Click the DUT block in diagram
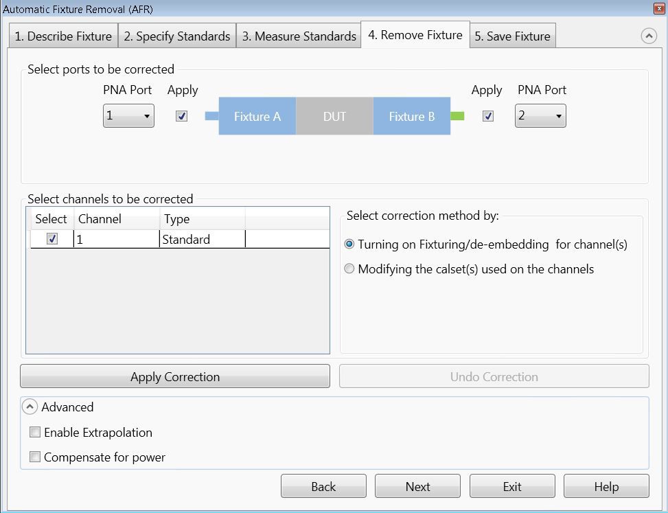 coord(334,116)
